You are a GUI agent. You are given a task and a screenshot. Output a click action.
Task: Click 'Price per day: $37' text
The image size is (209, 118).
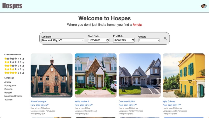tap(82, 114)
